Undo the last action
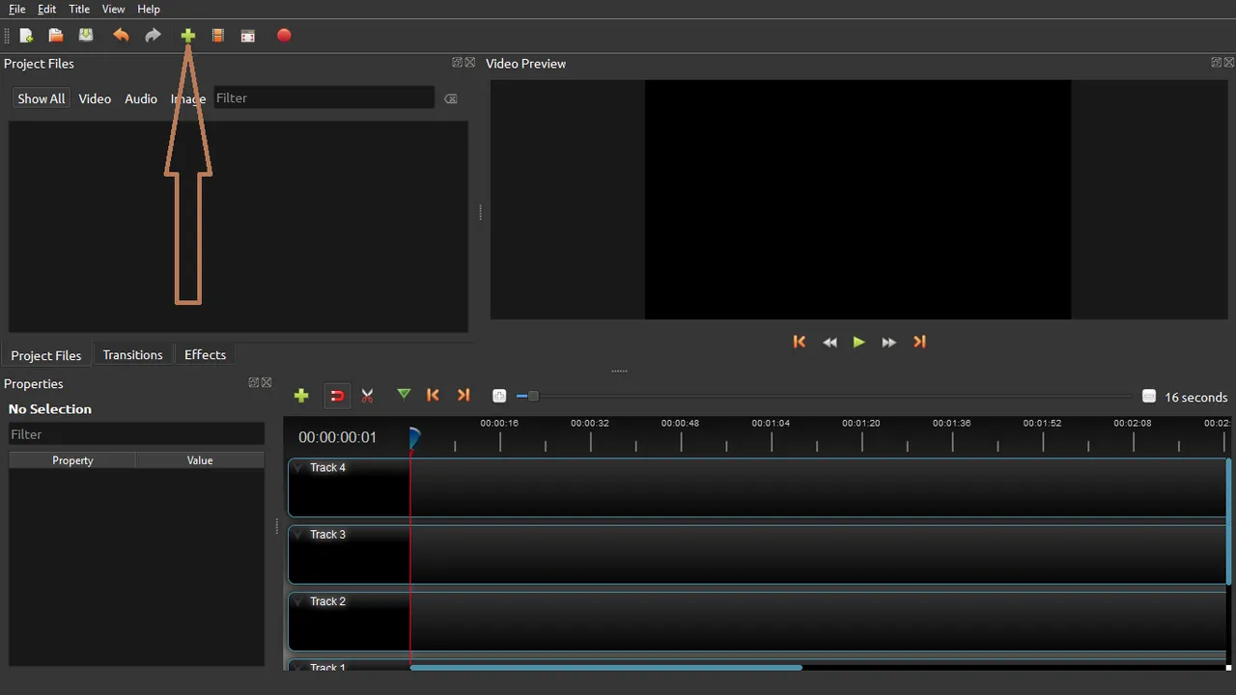The width and height of the screenshot is (1236, 695). (121, 36)
